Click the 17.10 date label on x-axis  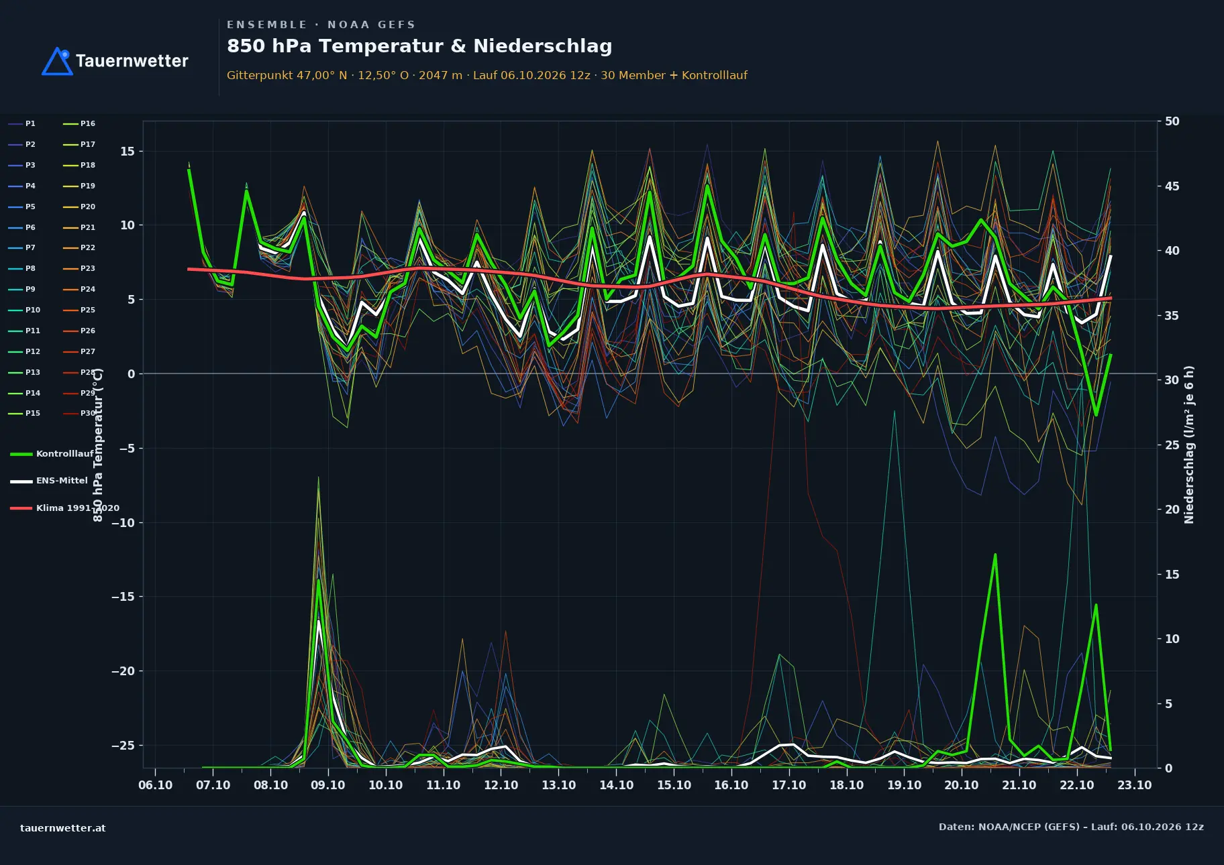[789, 785]
